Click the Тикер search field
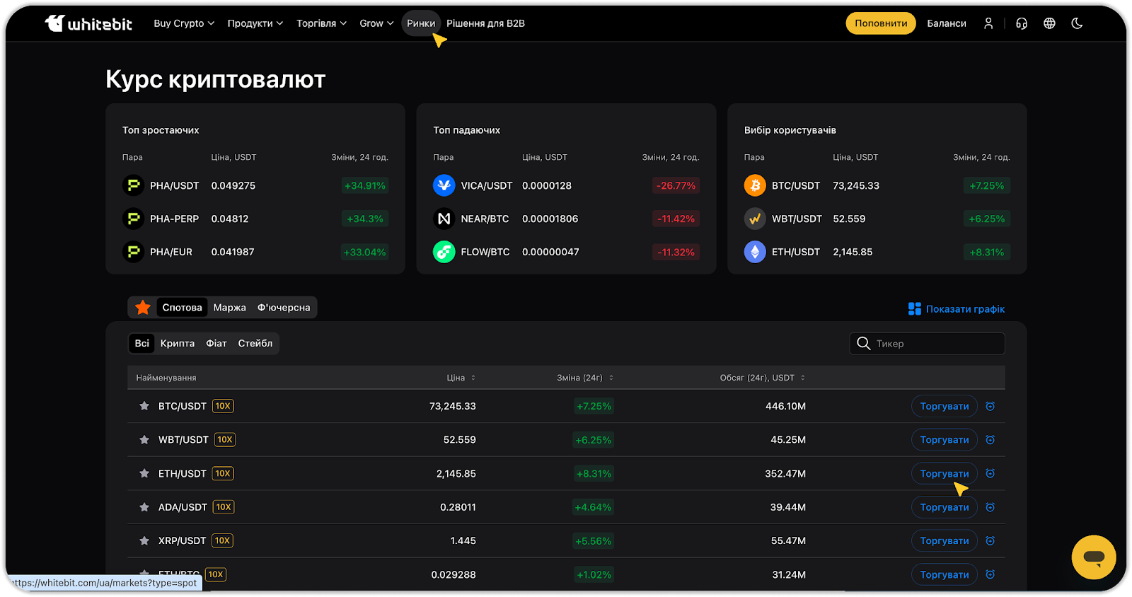The width and height of the screenshot is (1132, 597). point(934,344)
